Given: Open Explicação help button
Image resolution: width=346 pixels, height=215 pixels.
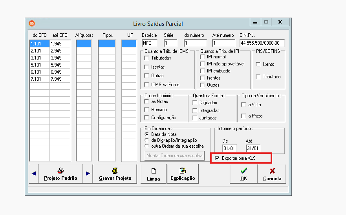Looking at the screenshot, I should (x=183, y=173).
